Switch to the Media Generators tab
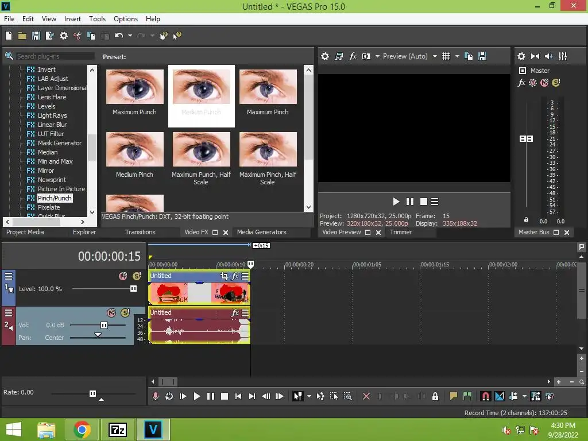This screenshot has width=588, height=441. pyautogui.click(x=262, y=232)
